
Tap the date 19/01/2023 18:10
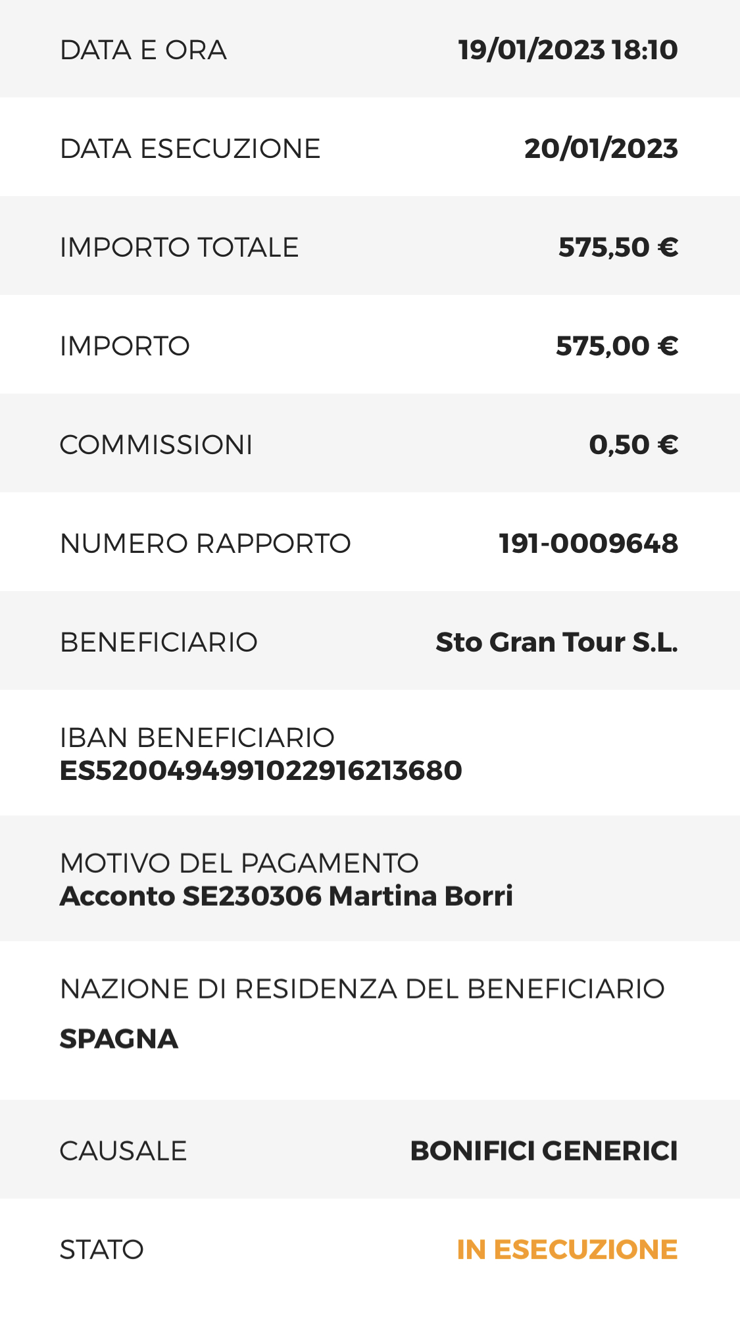(x=568, y=50)
